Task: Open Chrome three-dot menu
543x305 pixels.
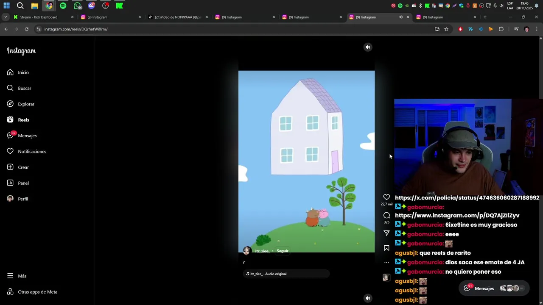Action: pos(537,29)
